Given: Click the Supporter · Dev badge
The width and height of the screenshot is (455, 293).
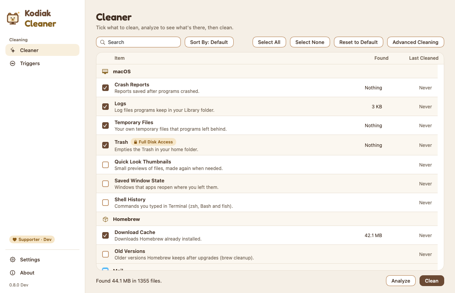Looking at the screenshot, I should 32,239.
